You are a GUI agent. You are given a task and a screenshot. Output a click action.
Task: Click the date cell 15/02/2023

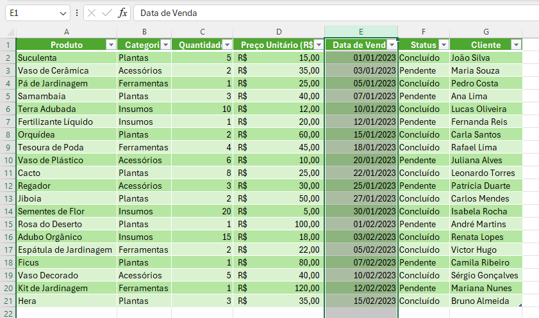point(361,301)
